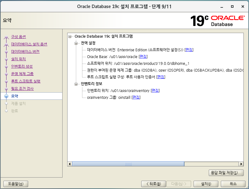Go to the 데이터베이스 설치 옵션 step

tap(29, 44)
